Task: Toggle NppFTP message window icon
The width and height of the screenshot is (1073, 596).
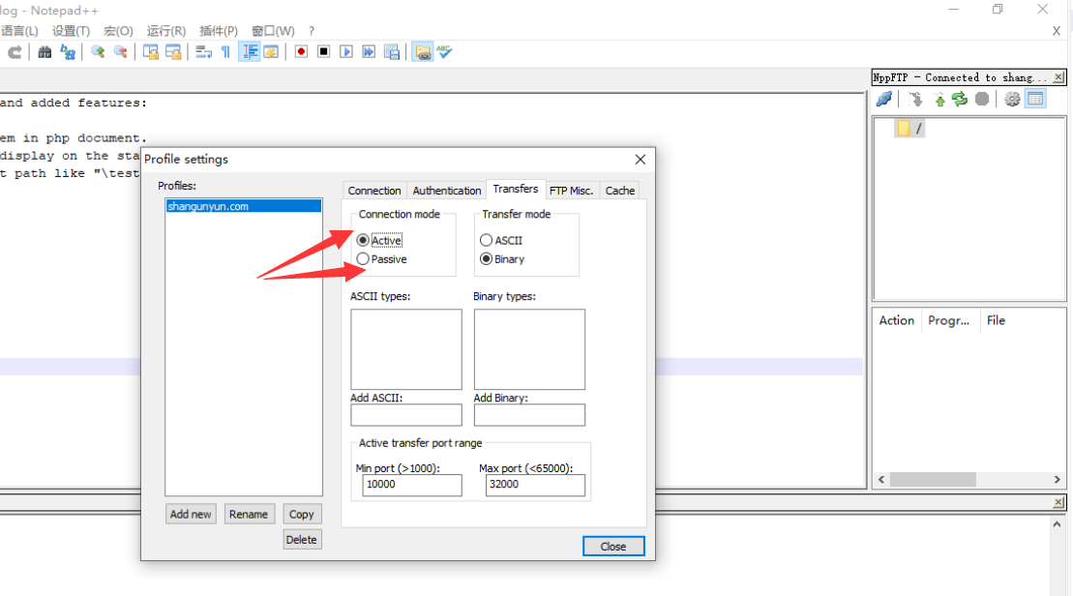Action: click(x=1035, y=99)
